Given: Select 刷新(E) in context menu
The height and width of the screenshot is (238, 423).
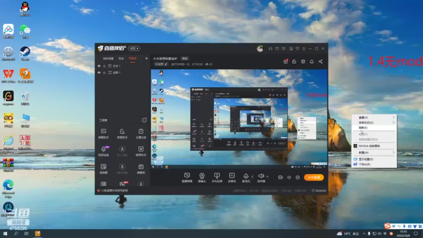Looking at the screenshot, I should (374, 127).
